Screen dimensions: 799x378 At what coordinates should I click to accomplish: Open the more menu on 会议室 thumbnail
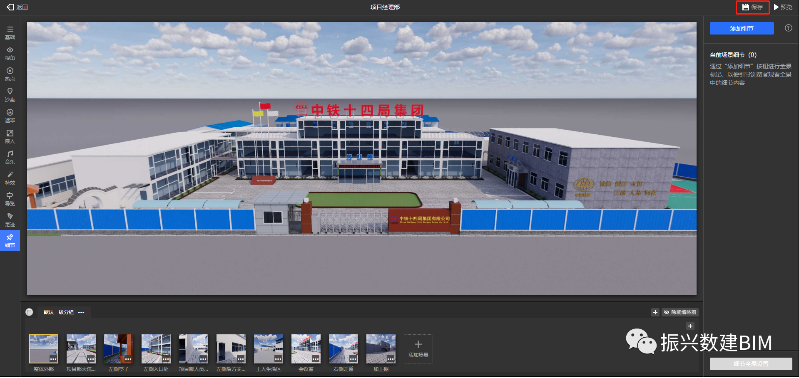click(316, 359)
